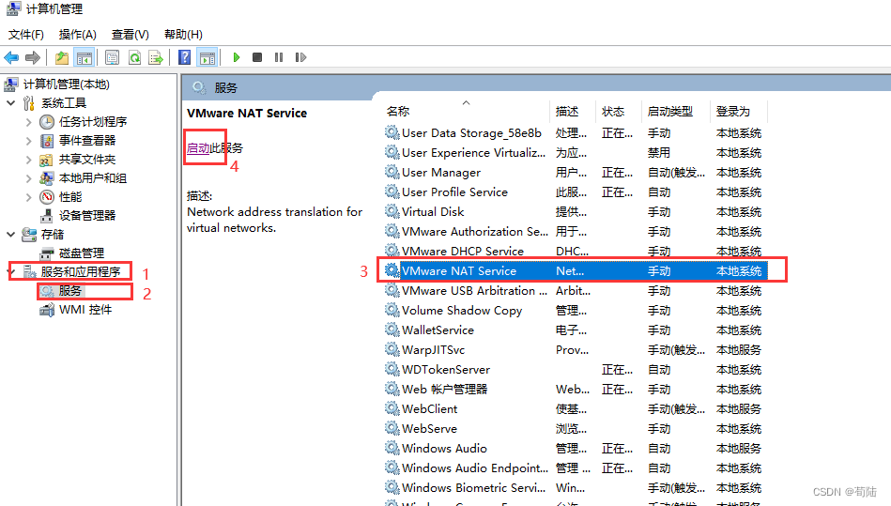This screenshot has height=506, width=891.
Task: Sort services by the 名称 column header
Action: pos(398,112)
